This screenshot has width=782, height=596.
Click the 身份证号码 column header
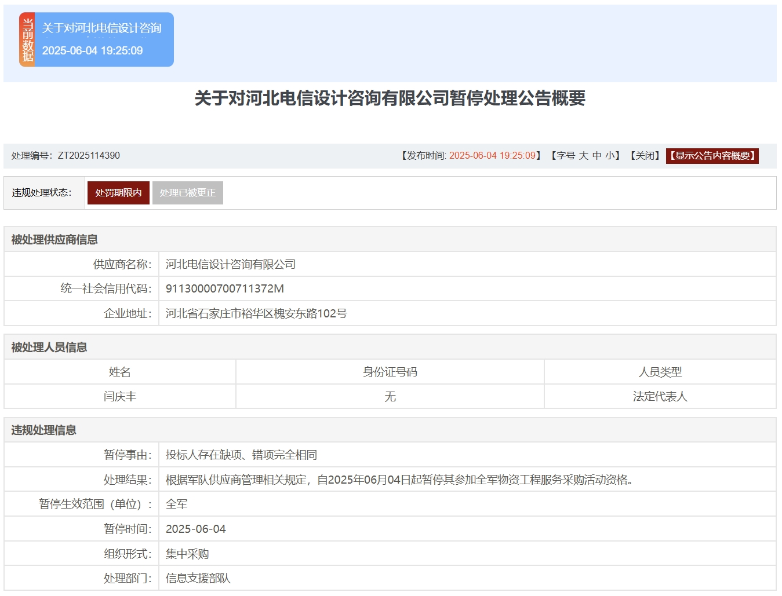pyautogui.click(x=390, y=372)
